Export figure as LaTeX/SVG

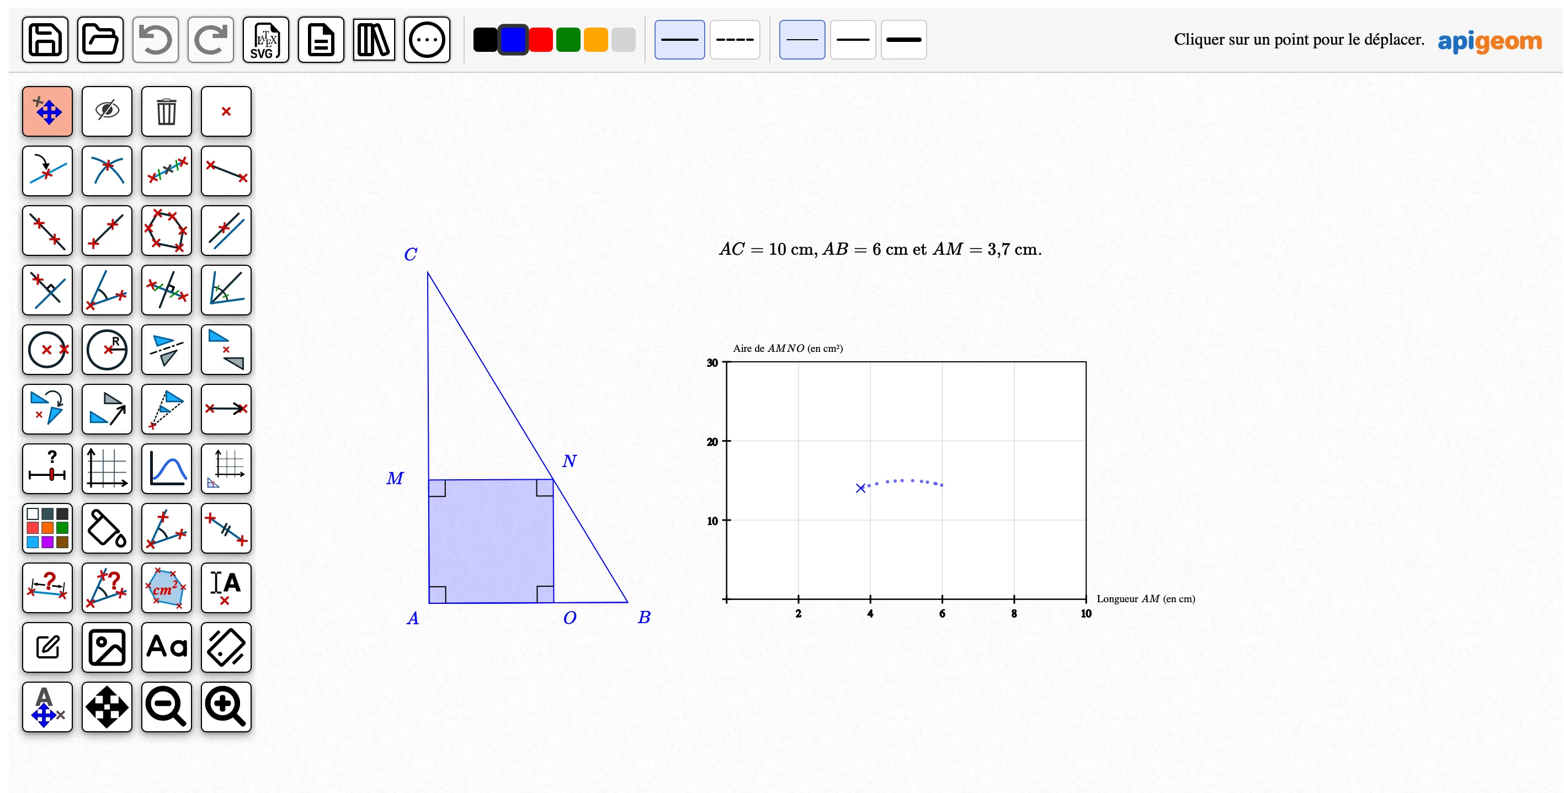(266, 40)
